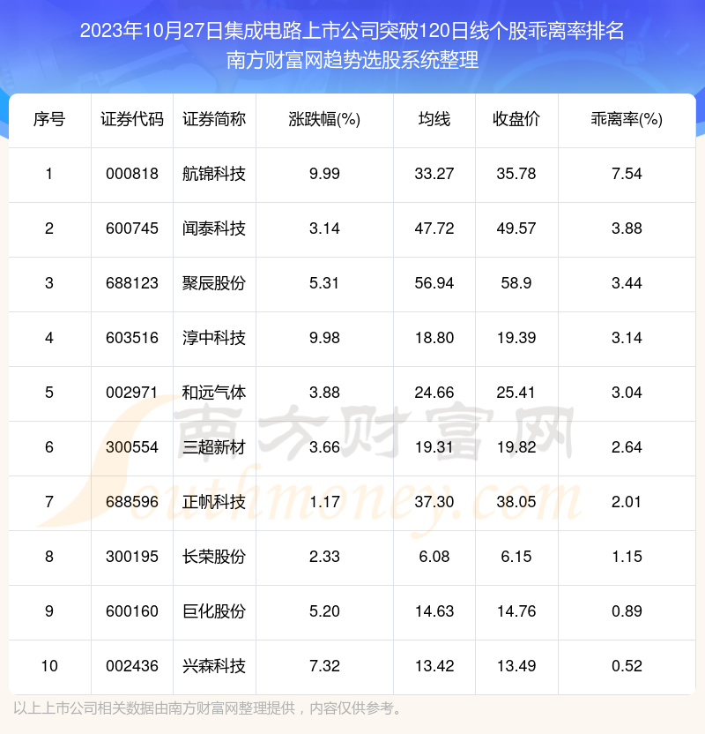
Task: Click closing price 58.9
Action: tap(516, 283)
